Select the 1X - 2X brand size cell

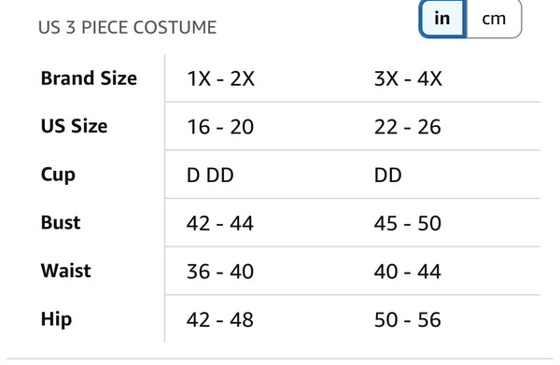point(220,78)
